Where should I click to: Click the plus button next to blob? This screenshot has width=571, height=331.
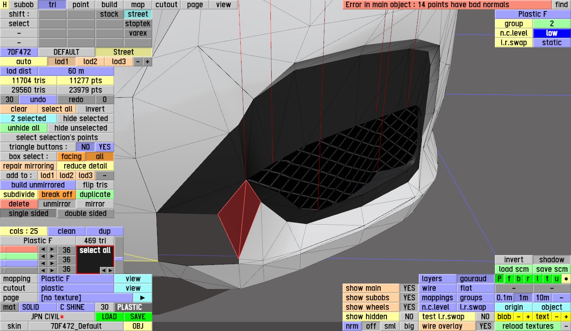click(528, 317)
